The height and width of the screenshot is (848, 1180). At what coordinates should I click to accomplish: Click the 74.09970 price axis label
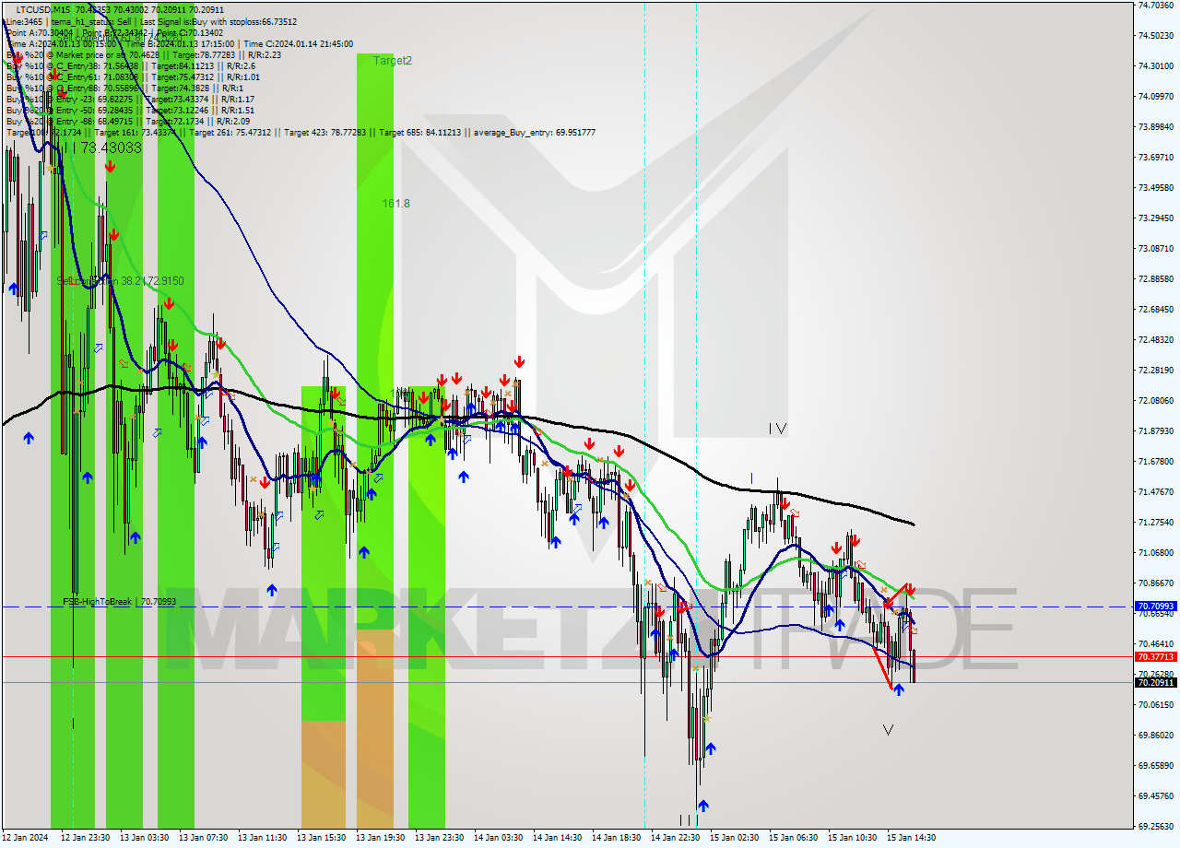tap(1156, 96)
